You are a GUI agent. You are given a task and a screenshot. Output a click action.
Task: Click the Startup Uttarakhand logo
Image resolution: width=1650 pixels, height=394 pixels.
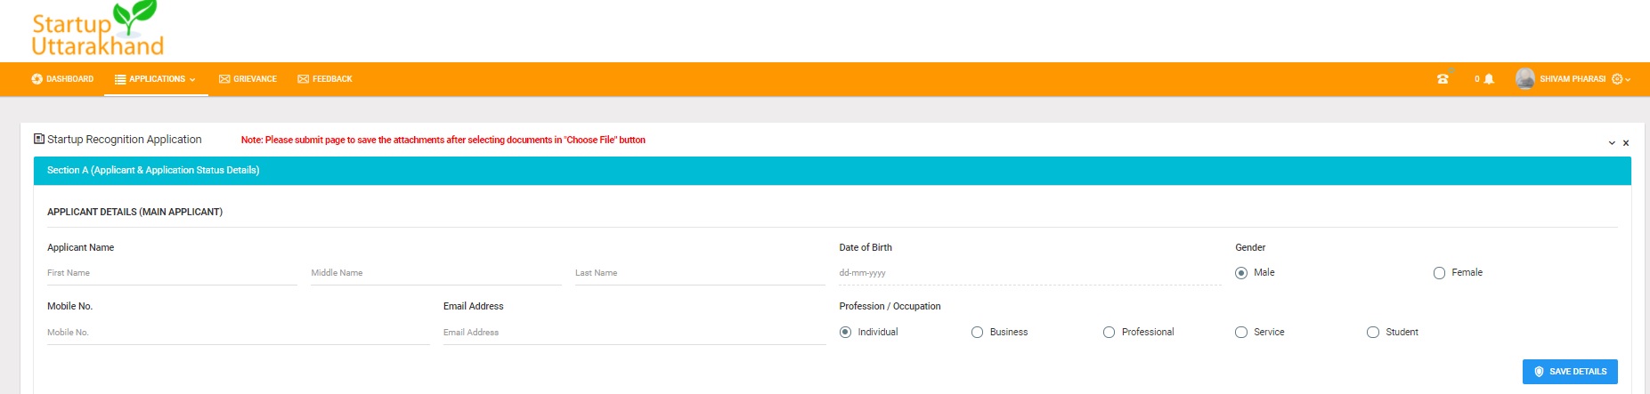(98, 31)
